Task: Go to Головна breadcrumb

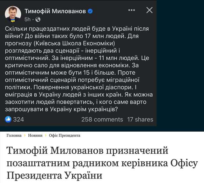Action: (14, 135)
